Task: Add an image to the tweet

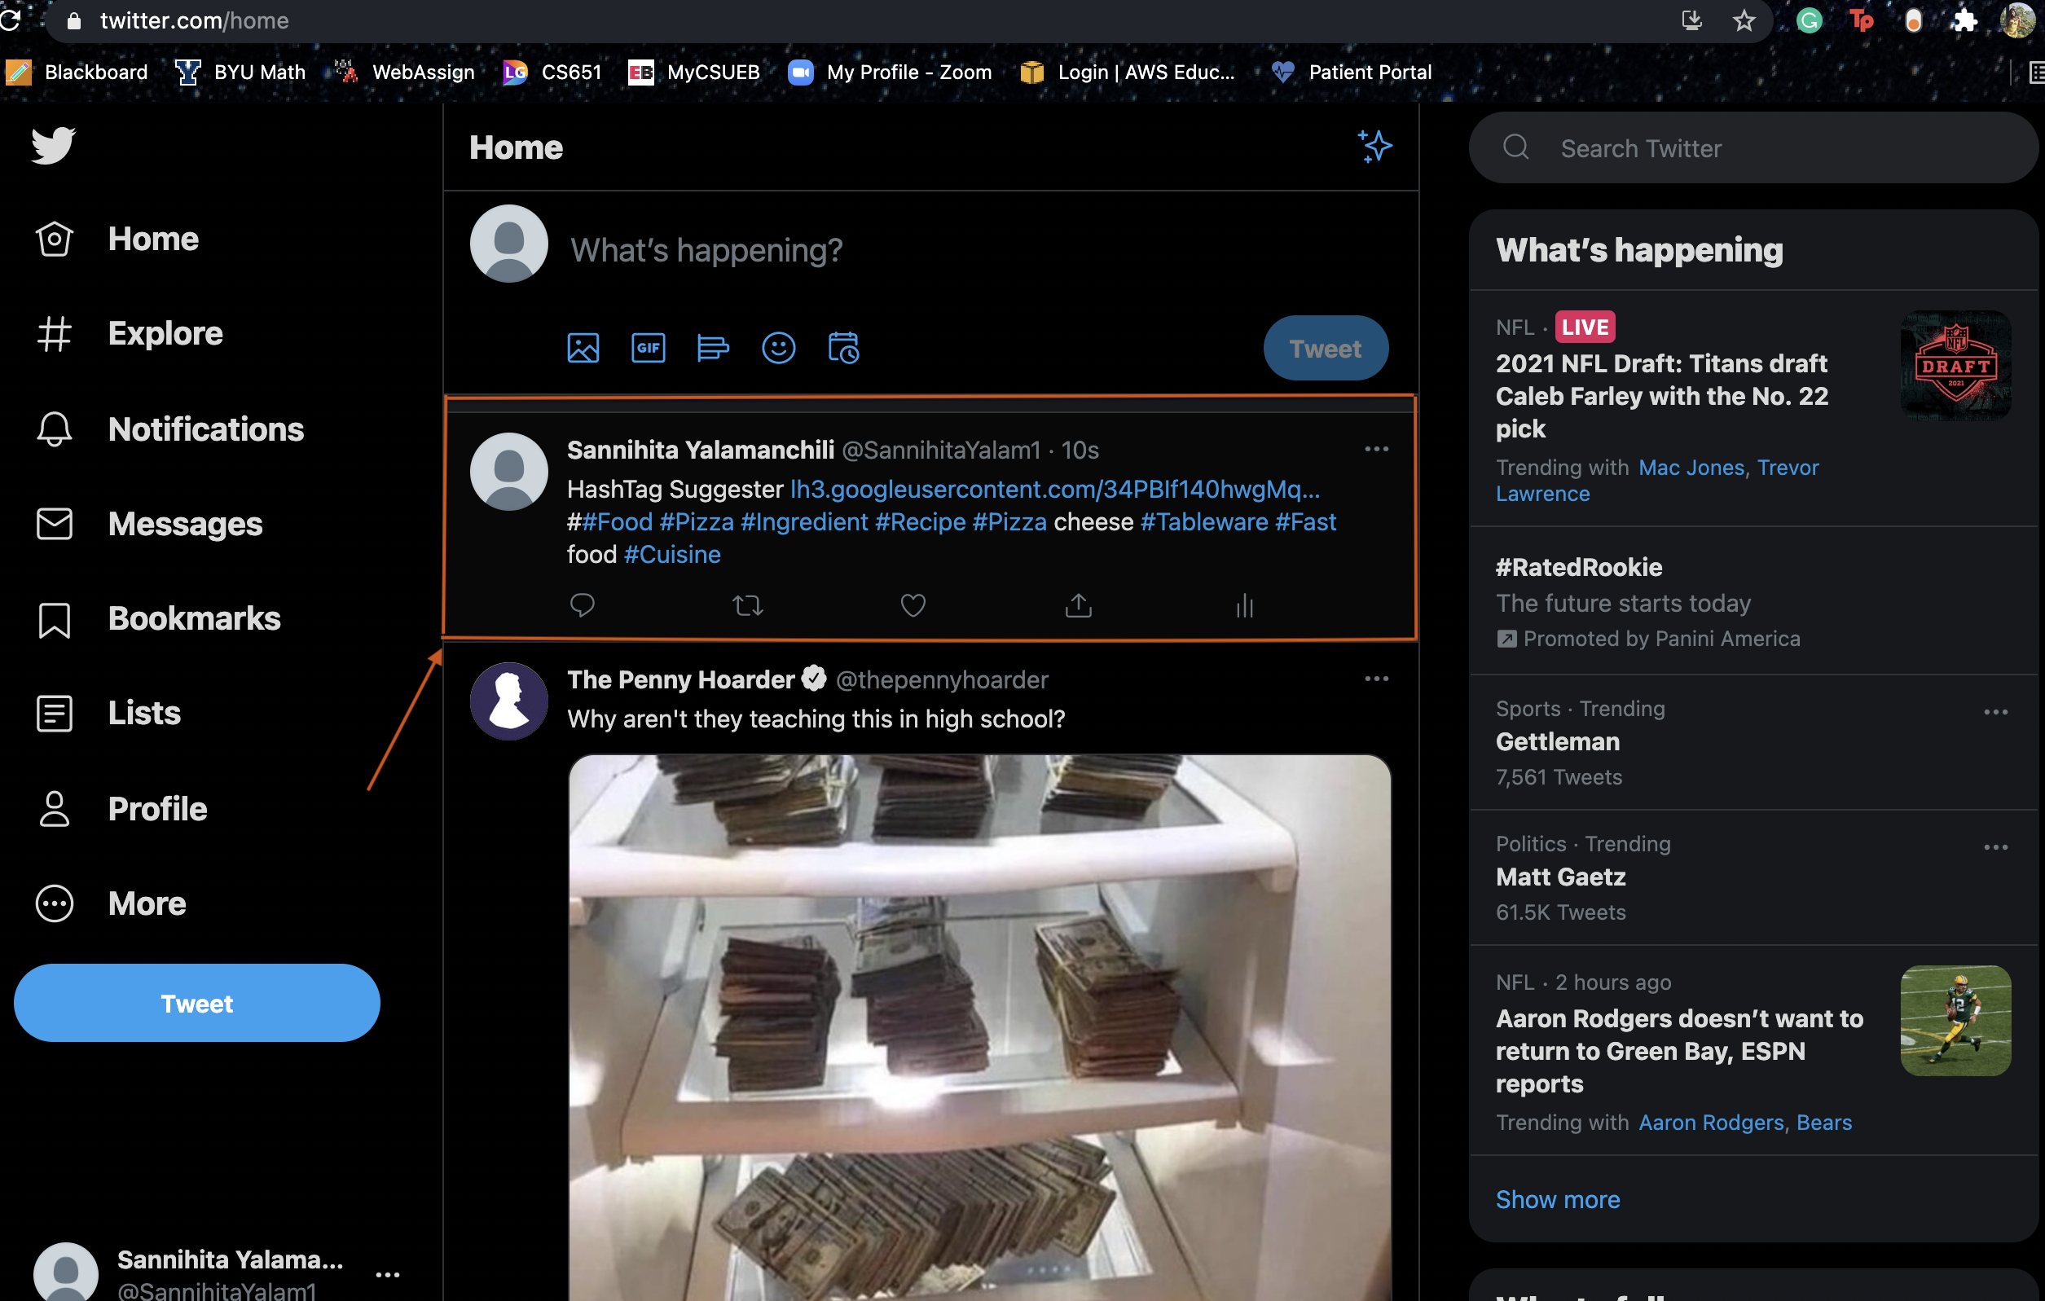Action: click(x=583, y=348)
